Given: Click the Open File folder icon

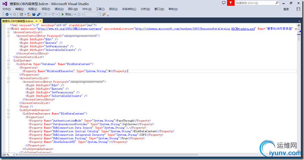Looking at the screenshot, I should coord(29,14).
